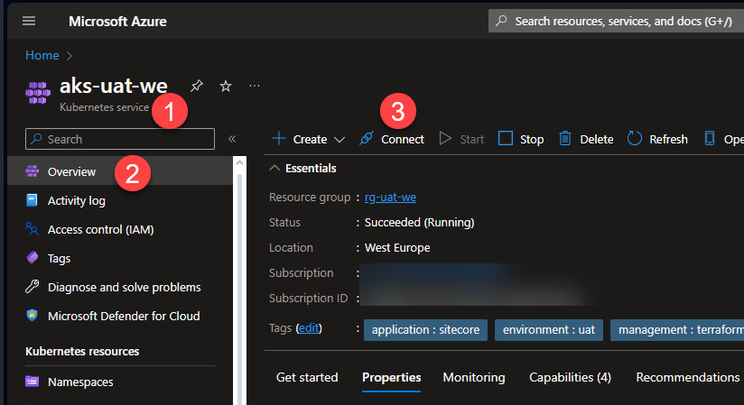This screenshot has height=405, width=744.
Task: Click the Start play icon
Action: 445,138
